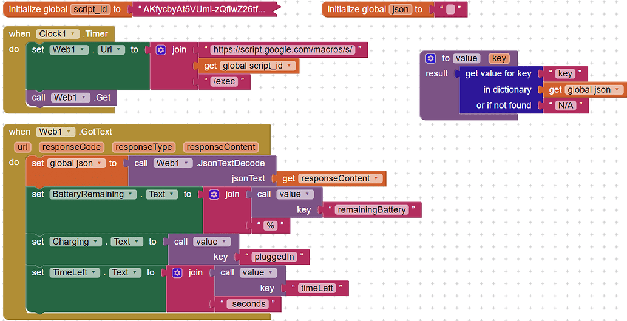This screenshot has width=627, height=321.
Task: Click the responseContent parameter in GotText header
Action: [221, 147]
